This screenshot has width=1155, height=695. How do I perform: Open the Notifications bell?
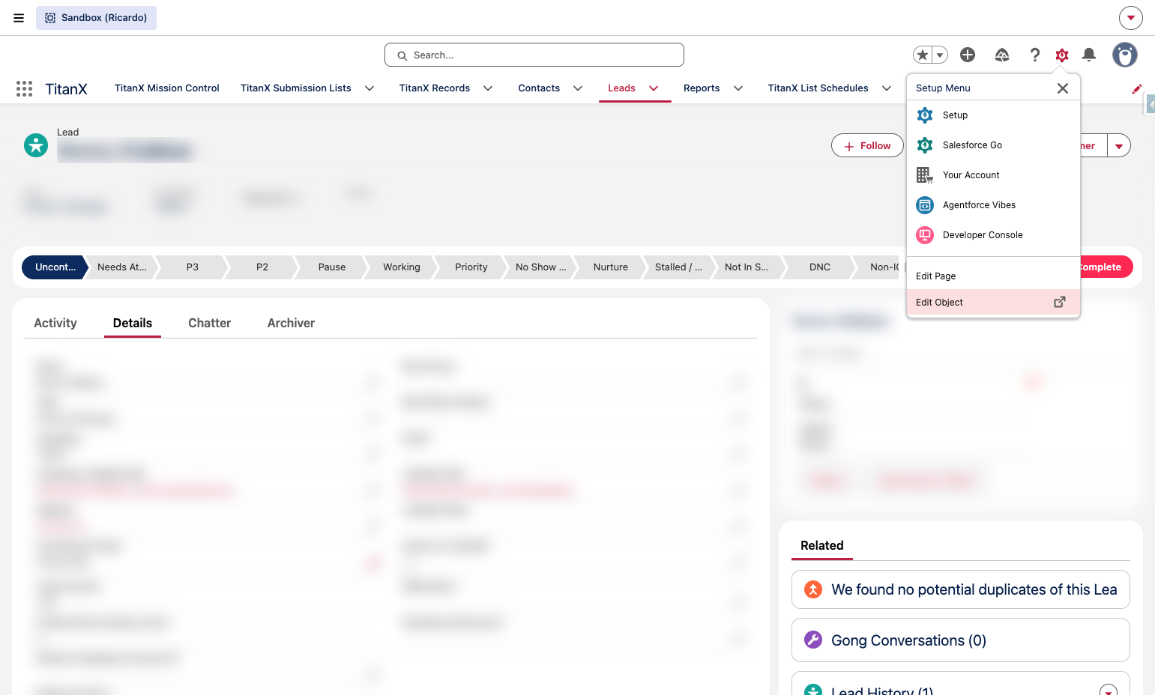click(1089, 55)
